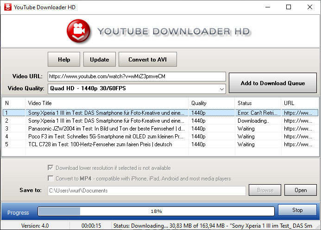The image size is (321, 230).
Task: Expand the Video Quality dropdown arrow
Action: point(221,88)
